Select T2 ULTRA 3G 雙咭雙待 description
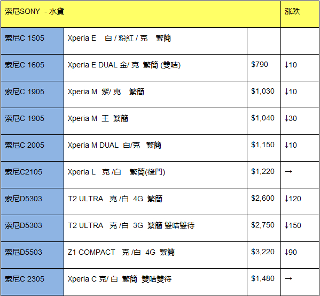 [155, 229]
